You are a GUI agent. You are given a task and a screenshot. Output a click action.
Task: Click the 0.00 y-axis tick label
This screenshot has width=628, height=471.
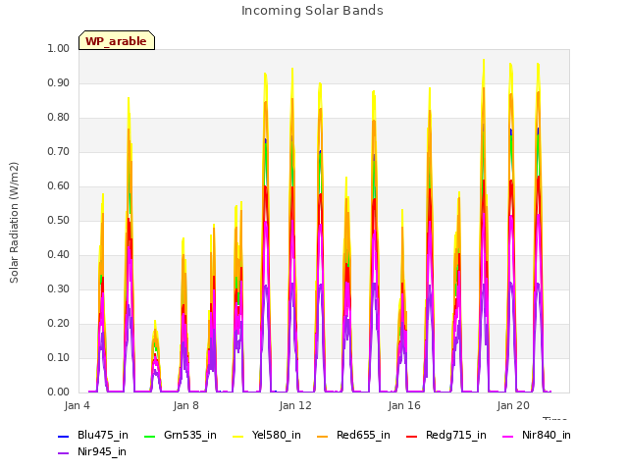tap(59, 392)
